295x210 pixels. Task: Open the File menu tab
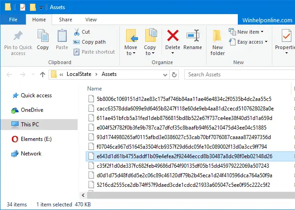click(x=13, y=20)
